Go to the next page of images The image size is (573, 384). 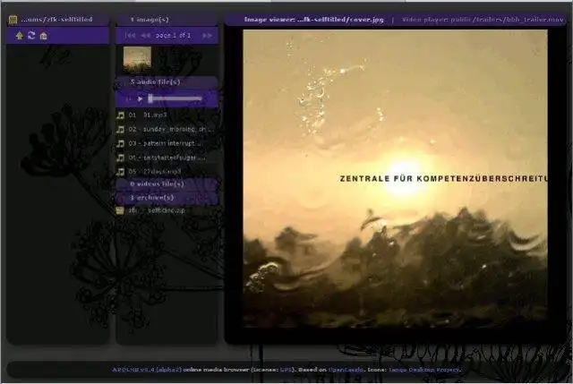pyautogui.click(x=207, y=36)
